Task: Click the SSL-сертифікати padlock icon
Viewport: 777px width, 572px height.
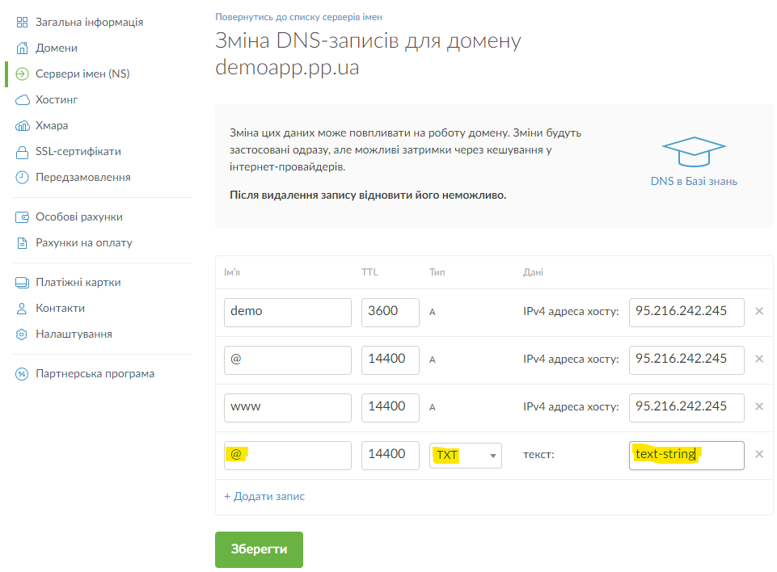Action: (22, 151)
